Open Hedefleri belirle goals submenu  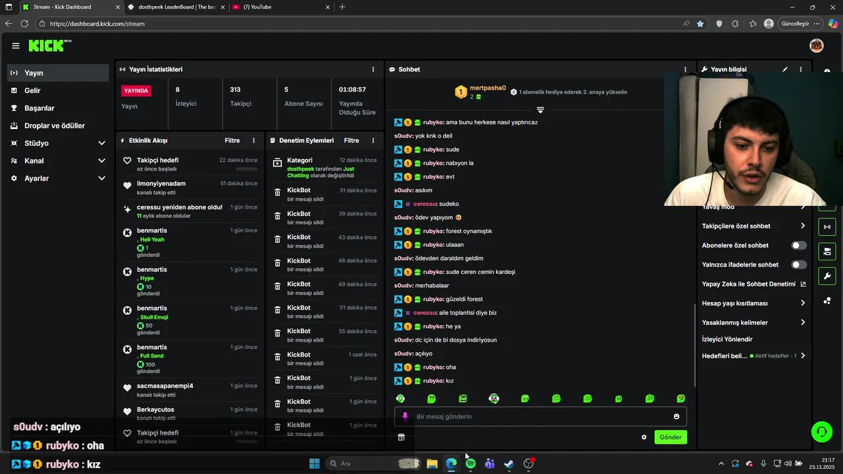[x=754, y=356]
